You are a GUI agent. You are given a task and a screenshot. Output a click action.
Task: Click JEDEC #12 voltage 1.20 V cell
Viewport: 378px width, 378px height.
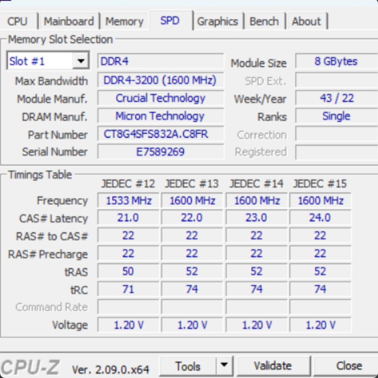point(129,325)
